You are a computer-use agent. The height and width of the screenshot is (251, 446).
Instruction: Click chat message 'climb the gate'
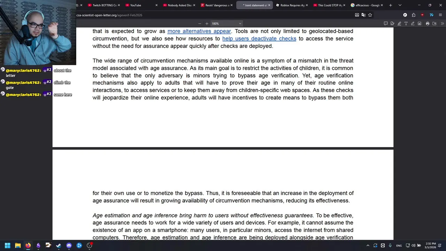38,85
